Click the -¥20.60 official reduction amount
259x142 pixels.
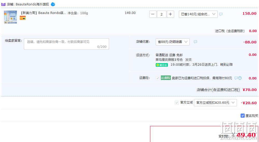249,103
